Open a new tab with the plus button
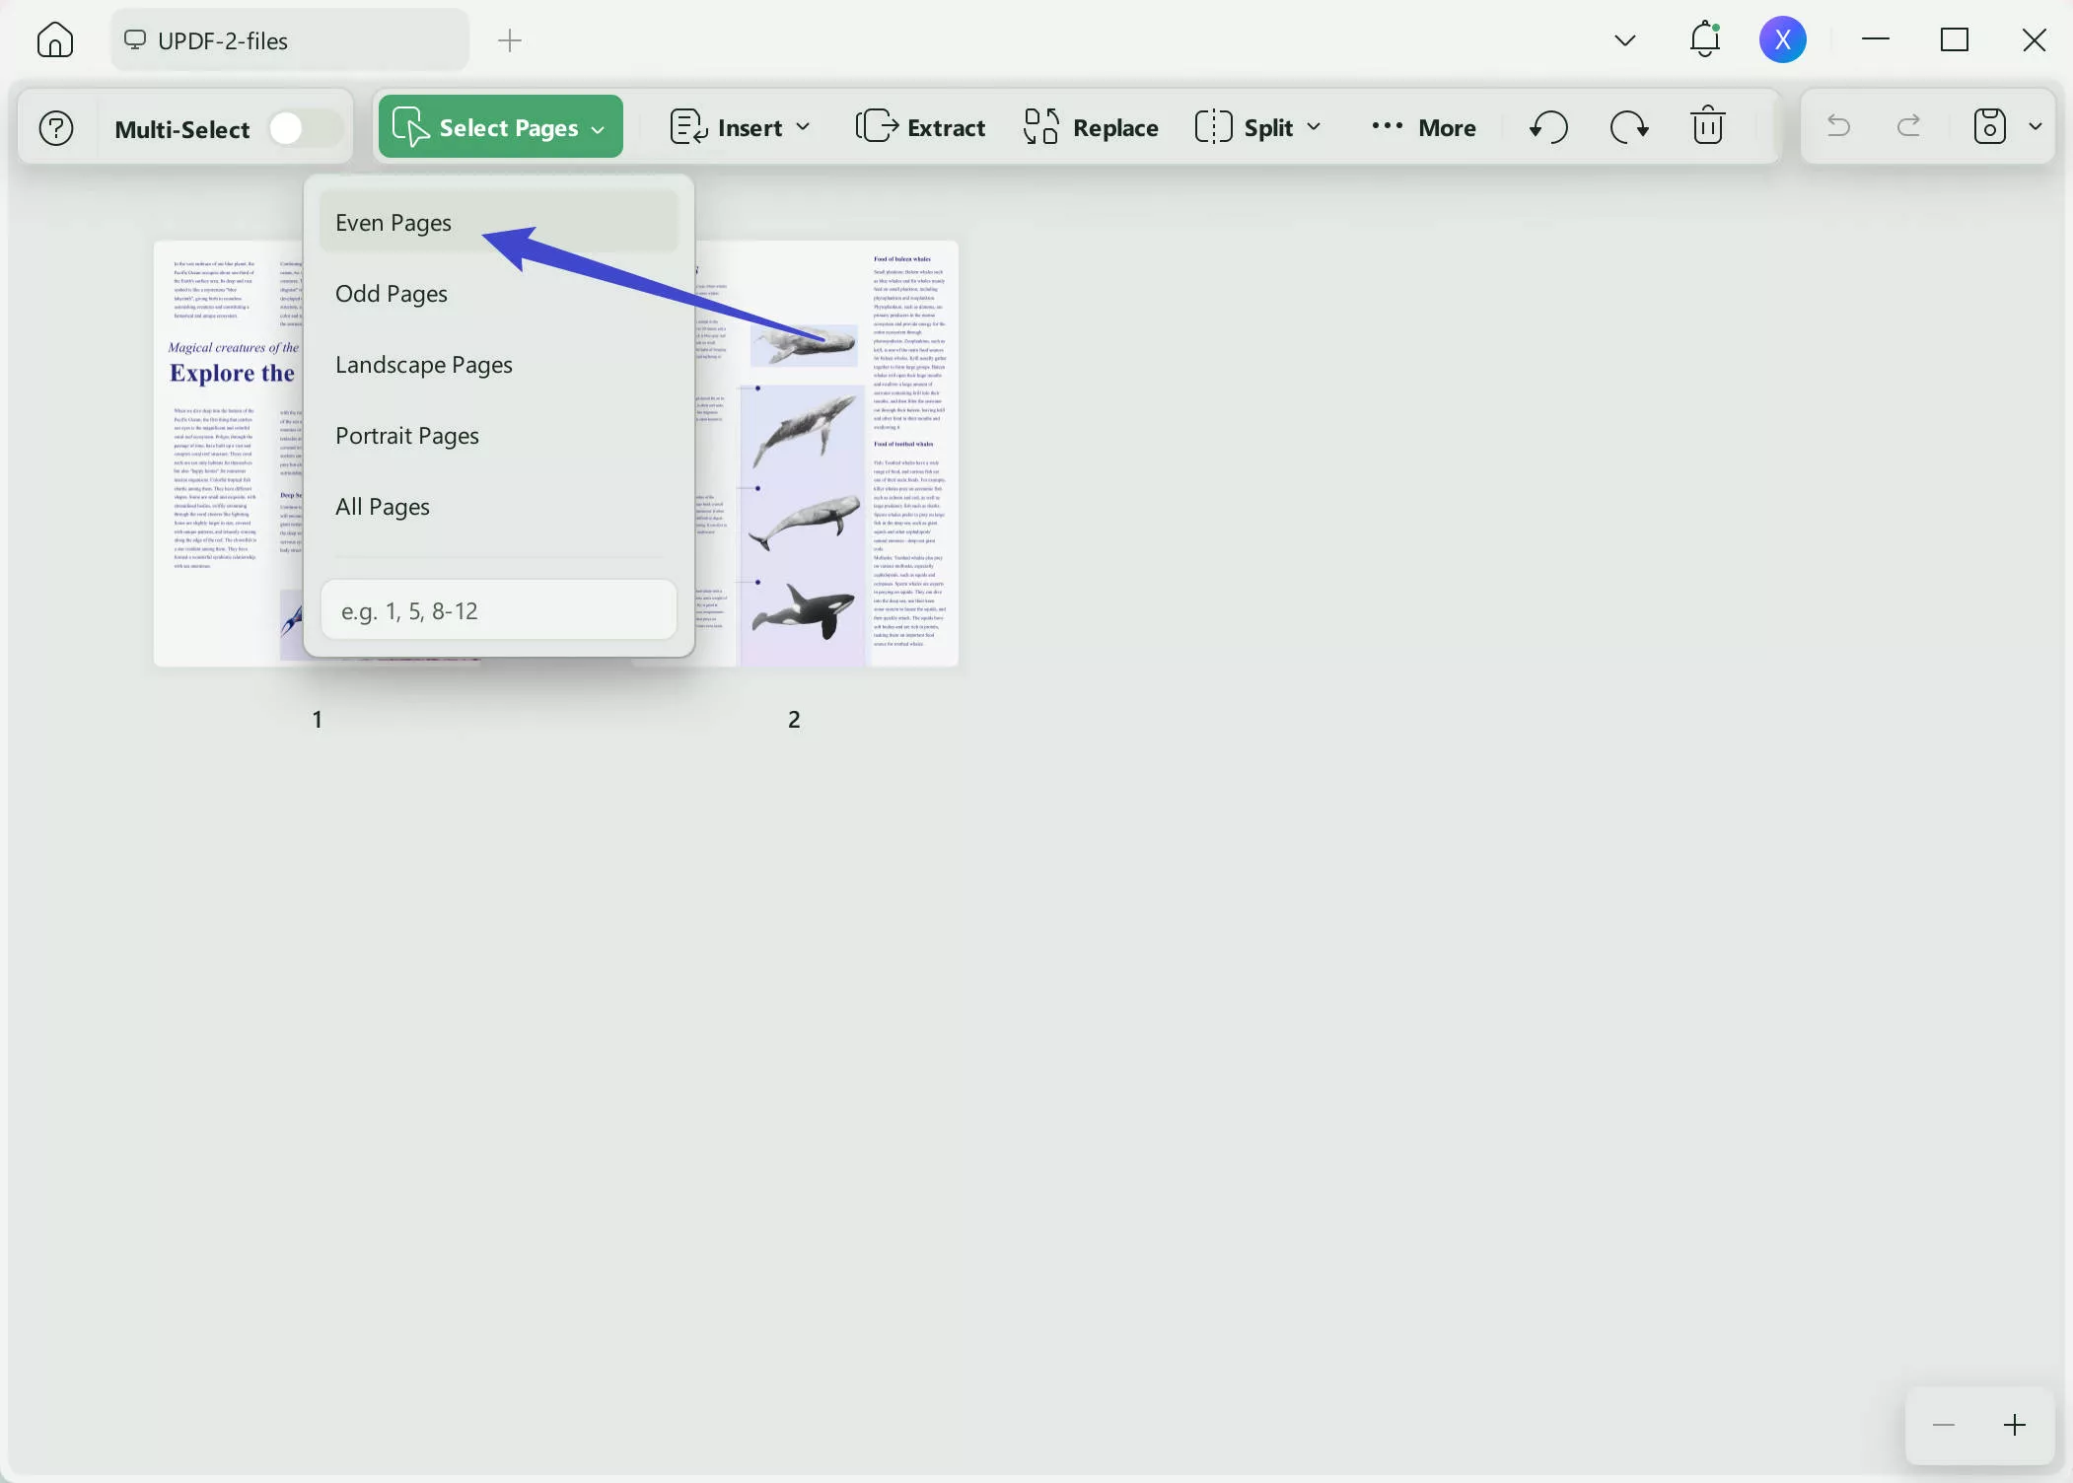The width and height of the screenshot is (2073, 1483). (x=509, y=40)
